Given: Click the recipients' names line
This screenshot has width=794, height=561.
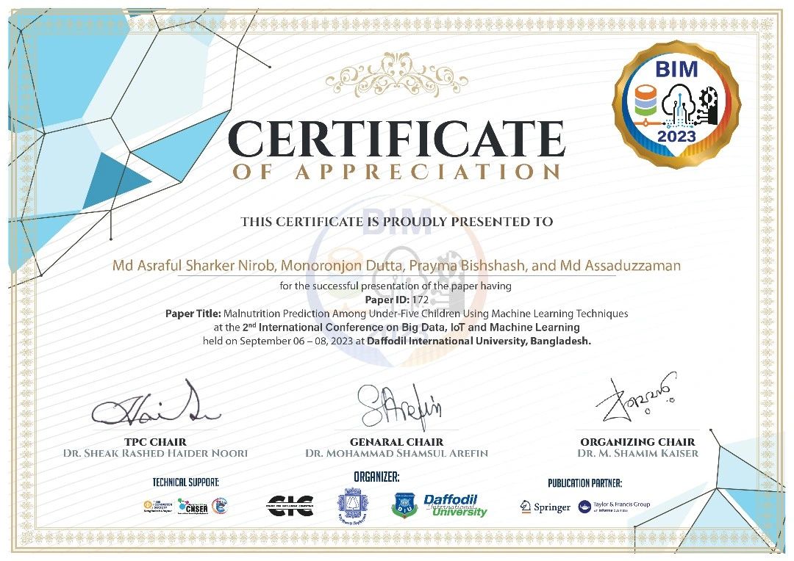Looking at the screenshot, I should click(396, 266).
